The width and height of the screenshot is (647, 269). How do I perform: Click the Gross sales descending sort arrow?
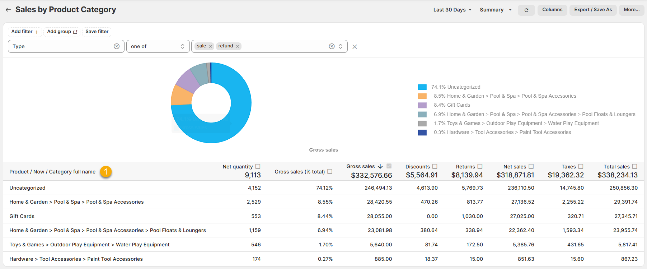coord(380,166)
